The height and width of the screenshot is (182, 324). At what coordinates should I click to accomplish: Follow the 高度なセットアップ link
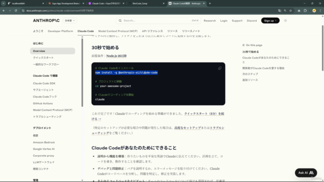tap(187, 128)
